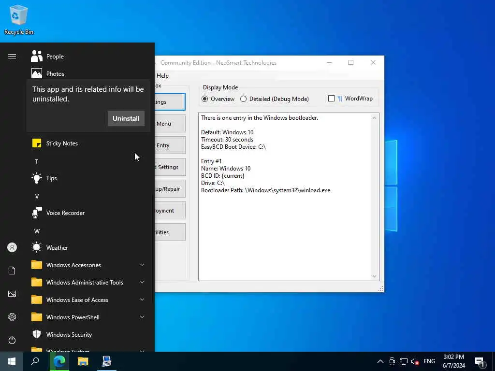Open the Recycle Bin desktop icon
Viewport: 495px width, 371px height.
19,19
